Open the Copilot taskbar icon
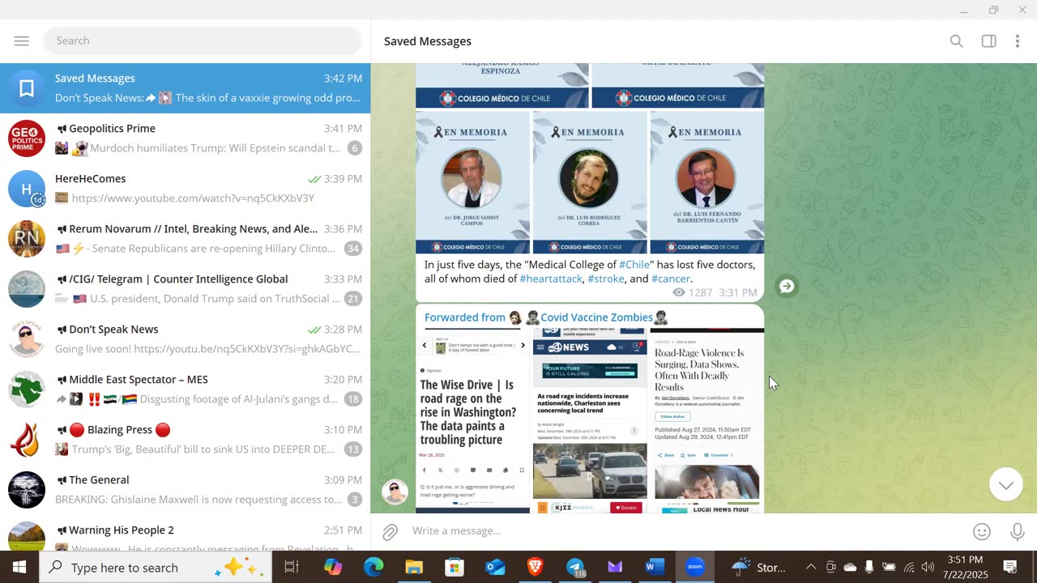 (333, 567)
